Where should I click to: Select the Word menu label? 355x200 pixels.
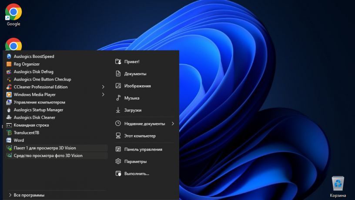point(19,140)
